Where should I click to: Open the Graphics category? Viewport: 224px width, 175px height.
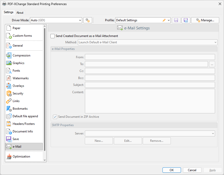(x=24, y=63)
